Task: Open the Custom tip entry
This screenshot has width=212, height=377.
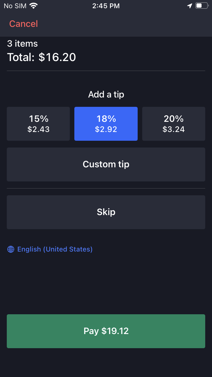Action: (106, 164)
